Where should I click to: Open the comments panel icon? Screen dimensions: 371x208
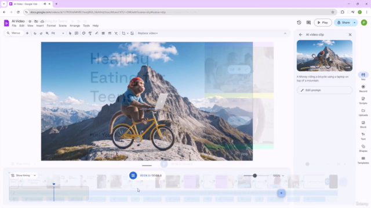(x=308, y=23)
